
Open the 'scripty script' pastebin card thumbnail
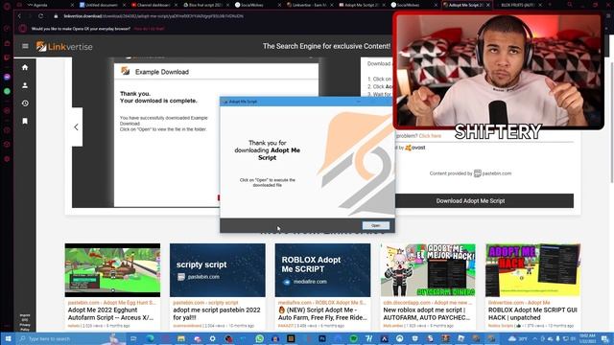tap(218, 270)
